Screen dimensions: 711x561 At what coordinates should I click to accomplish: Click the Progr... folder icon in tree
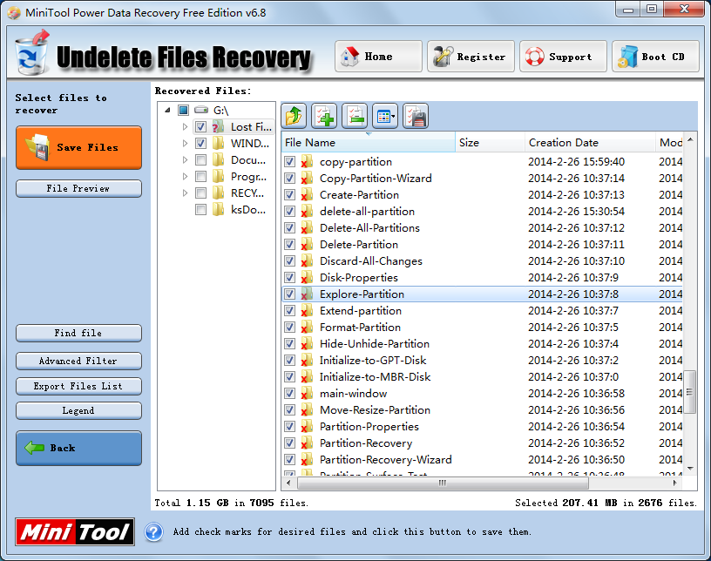218,177
